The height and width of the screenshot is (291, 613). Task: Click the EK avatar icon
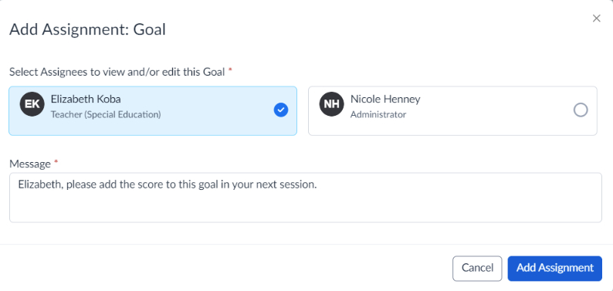tap(32, 104)
